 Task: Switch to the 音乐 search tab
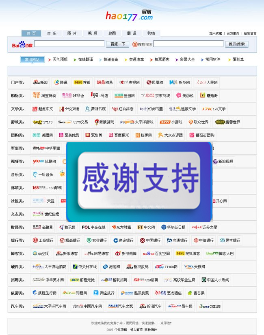52,33
